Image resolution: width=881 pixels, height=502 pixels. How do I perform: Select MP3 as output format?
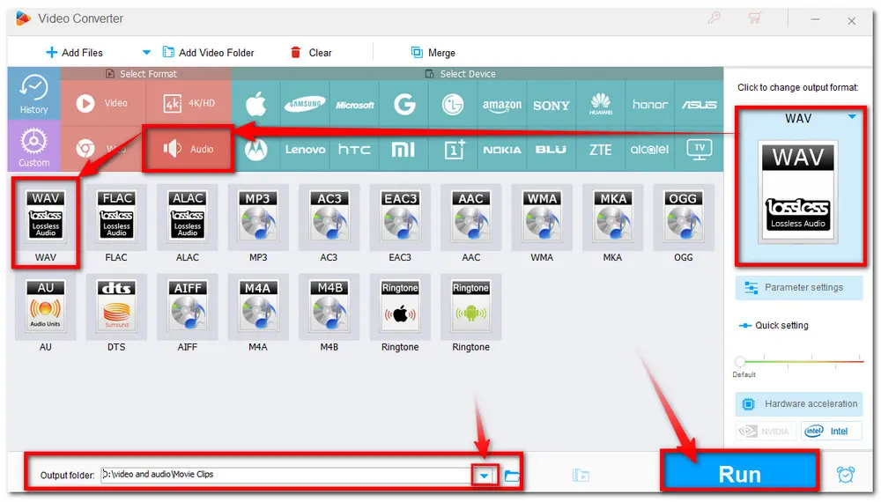[x=258, y=224]
